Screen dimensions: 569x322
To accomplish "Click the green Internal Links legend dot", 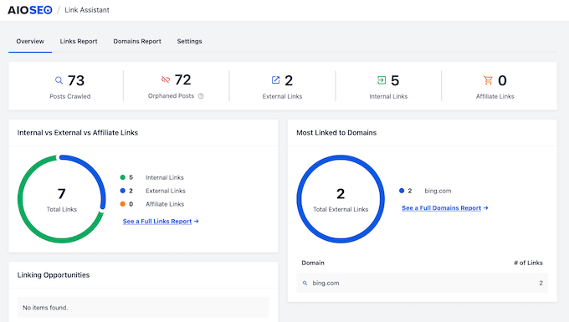I will coord(123,177).
